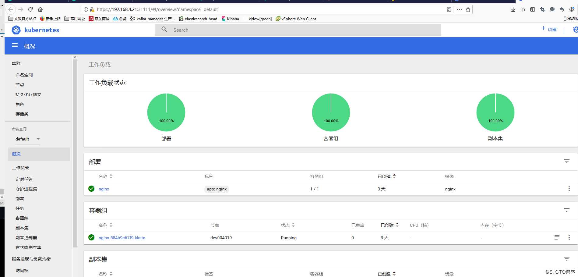Open 命名空间 in cluster sidebar
Image resolution: width=578 pixels, height=277 pixels.
click(x=24, y=75)
